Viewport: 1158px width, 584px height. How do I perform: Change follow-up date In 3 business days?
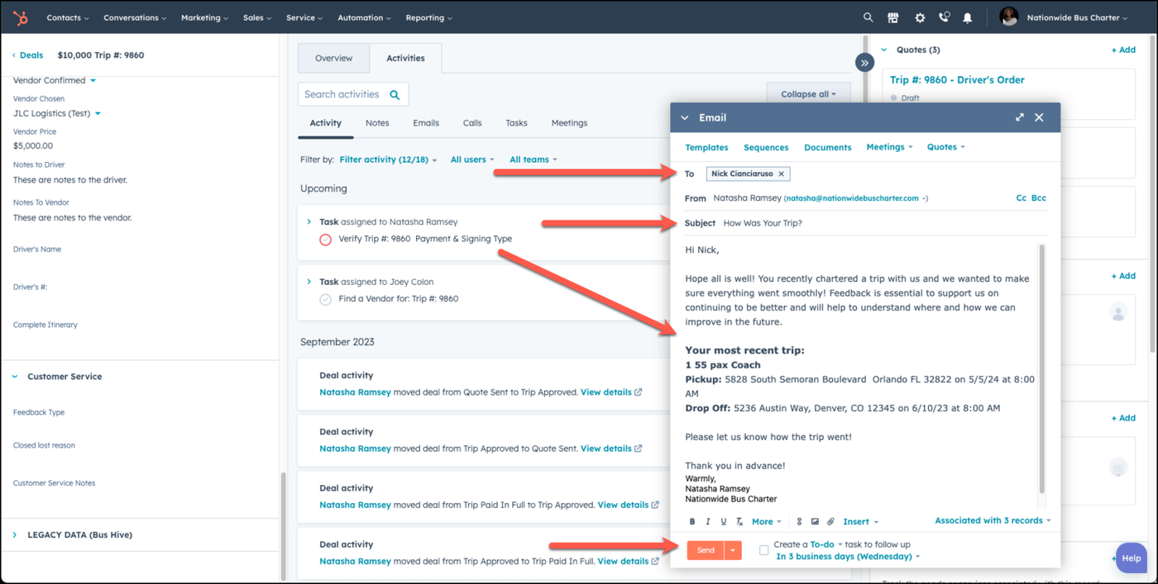pos(848,557)
